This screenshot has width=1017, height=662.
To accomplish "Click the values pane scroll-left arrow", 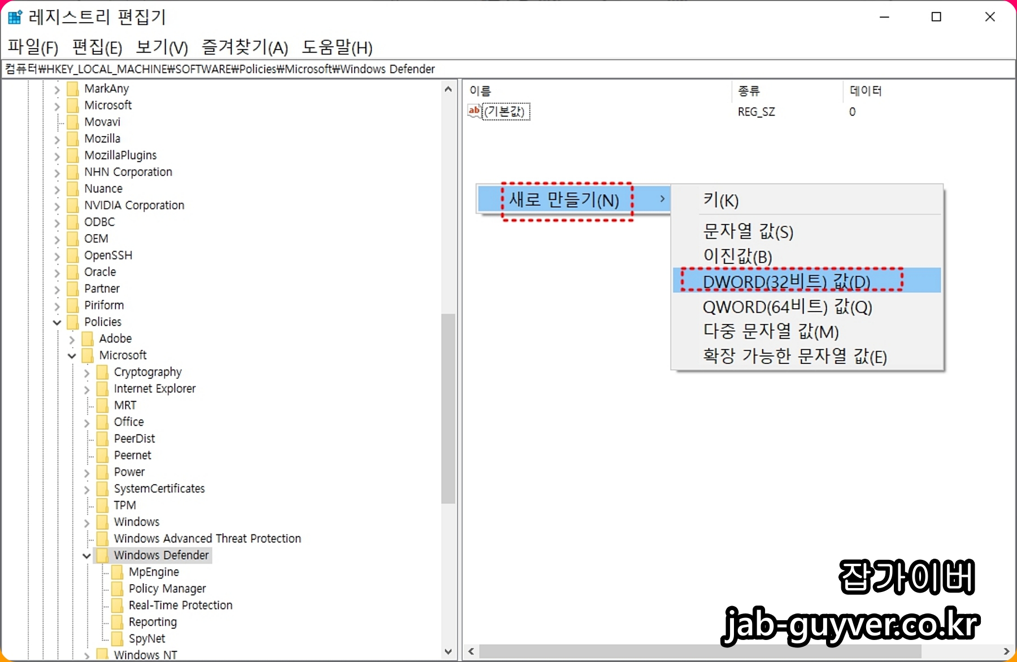I will click(471, 651).
